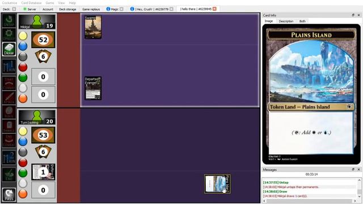Open the Help menu
The width and height of the screenshot is (363, 204).
coord(72,3)
